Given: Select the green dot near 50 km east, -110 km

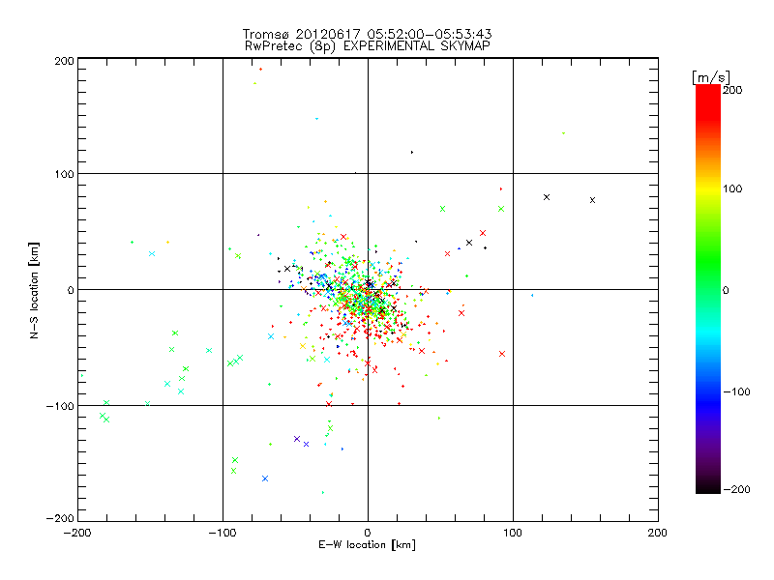Looking at the screenshot, I should click(x=439, y=419).
